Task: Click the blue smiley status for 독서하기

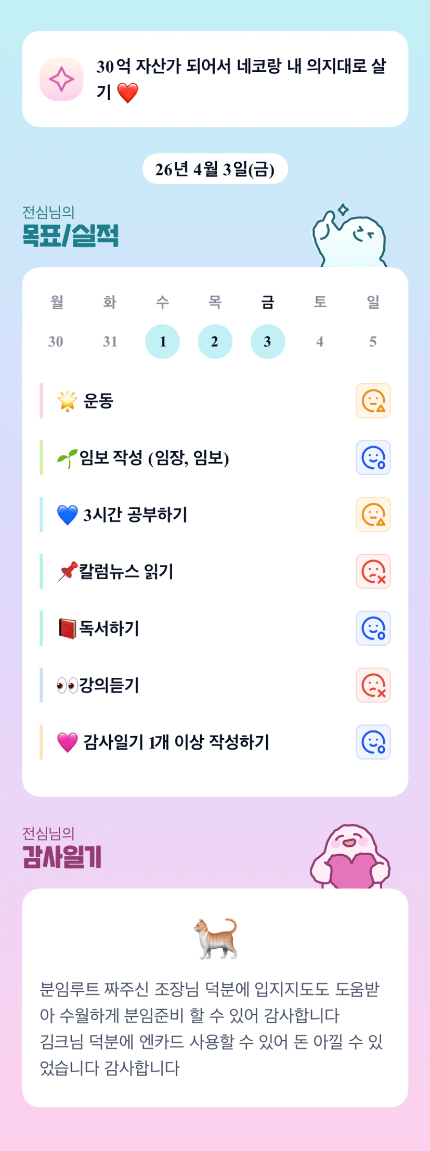Action: pos(373,628)
